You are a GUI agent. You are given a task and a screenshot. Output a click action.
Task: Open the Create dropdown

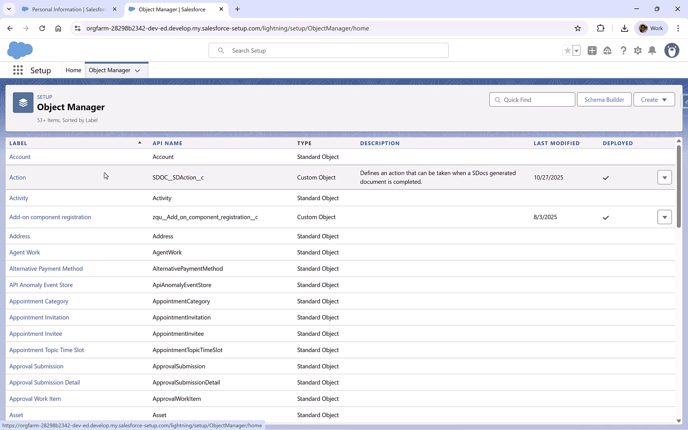coord(654,100)
